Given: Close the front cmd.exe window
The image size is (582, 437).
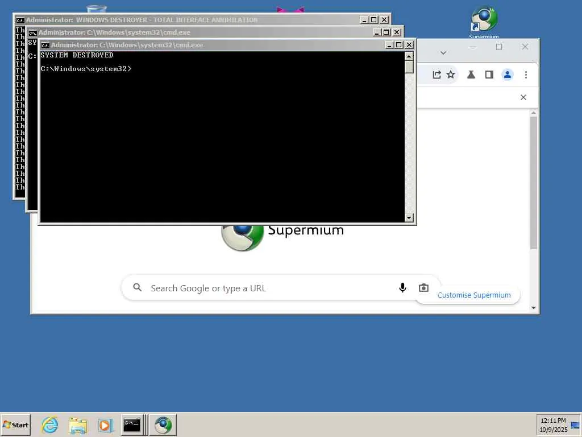Looking at the screenshot, I should pos(409,45).
